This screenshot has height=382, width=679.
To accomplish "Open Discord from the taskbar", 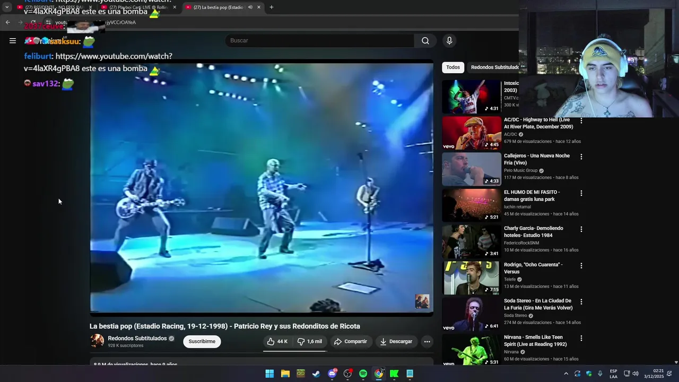I will [x=332, y=374].
